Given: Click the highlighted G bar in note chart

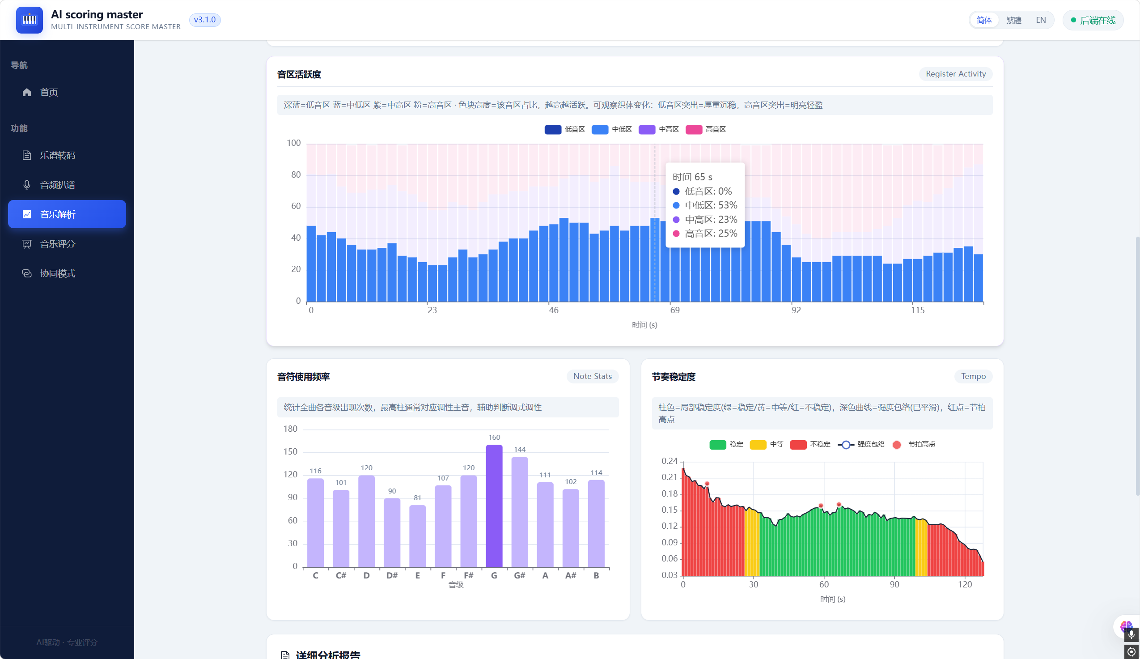Looking at the screenshot, I should pyautogui.click(x=494, y=506).
